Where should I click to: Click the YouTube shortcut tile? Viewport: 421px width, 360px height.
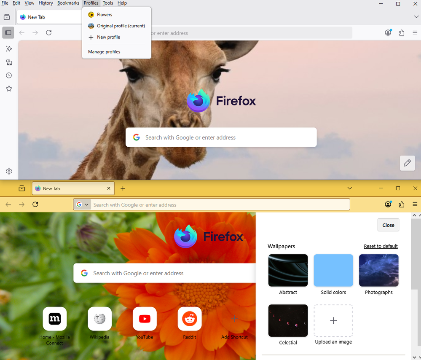[x=145, y=319]
